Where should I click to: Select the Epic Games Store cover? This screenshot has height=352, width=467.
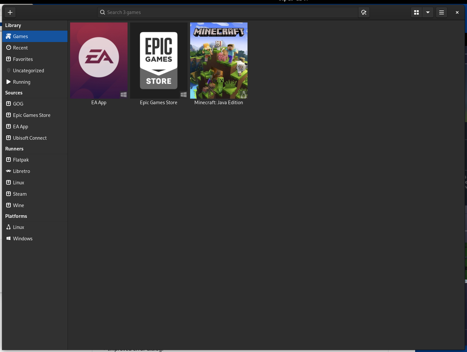(159, 61)
